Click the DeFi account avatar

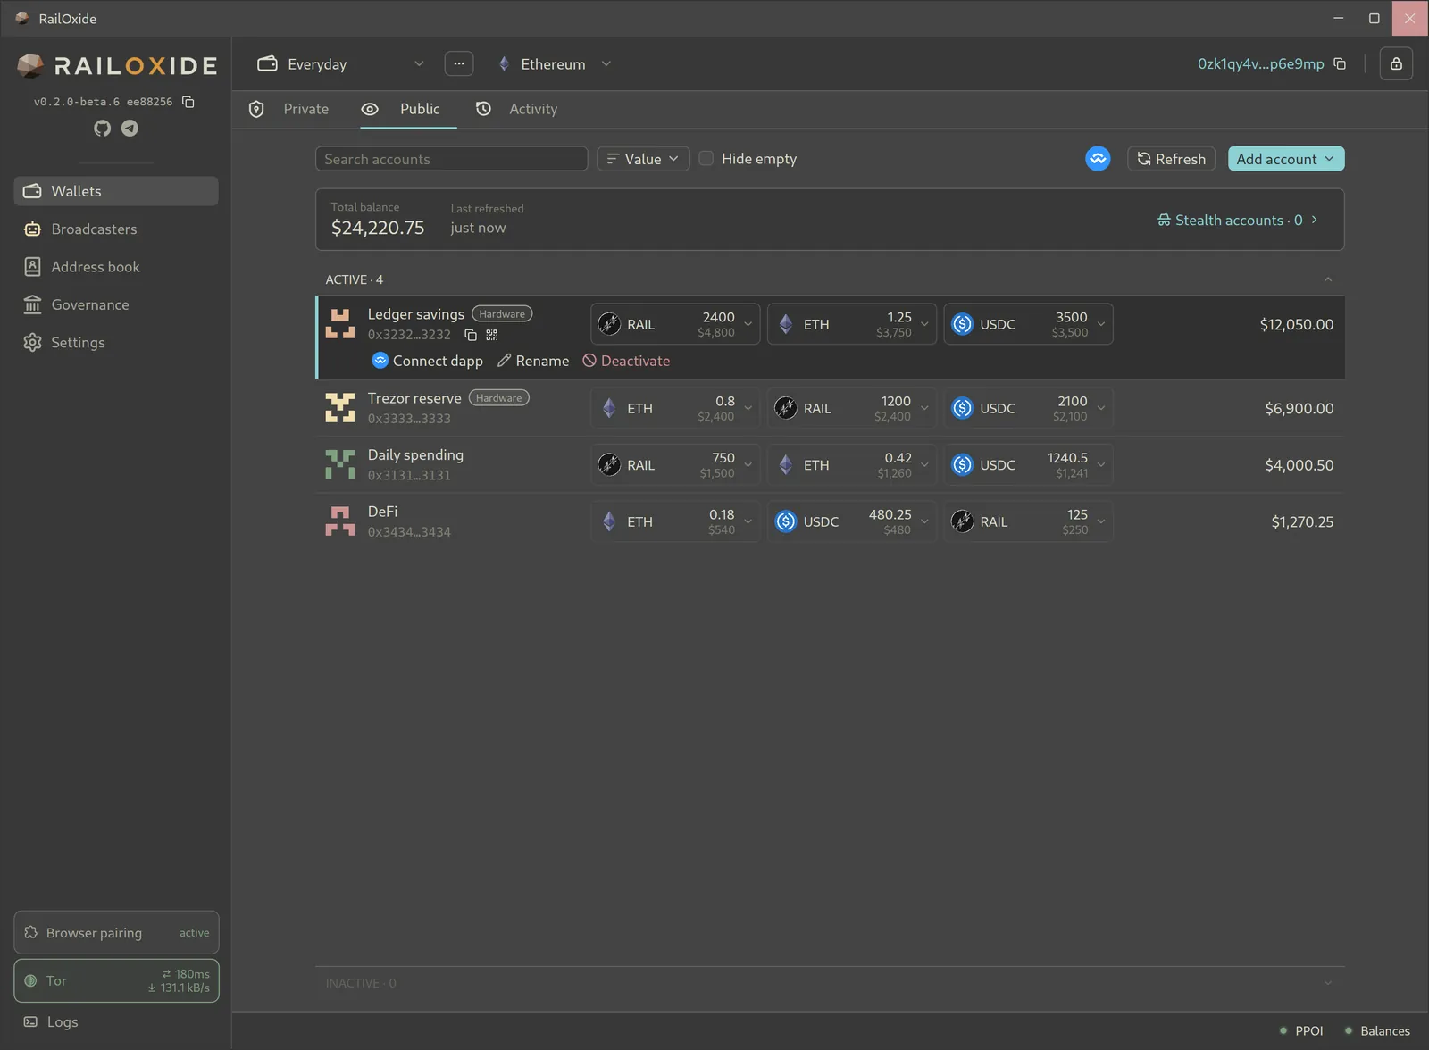[340, 521]
